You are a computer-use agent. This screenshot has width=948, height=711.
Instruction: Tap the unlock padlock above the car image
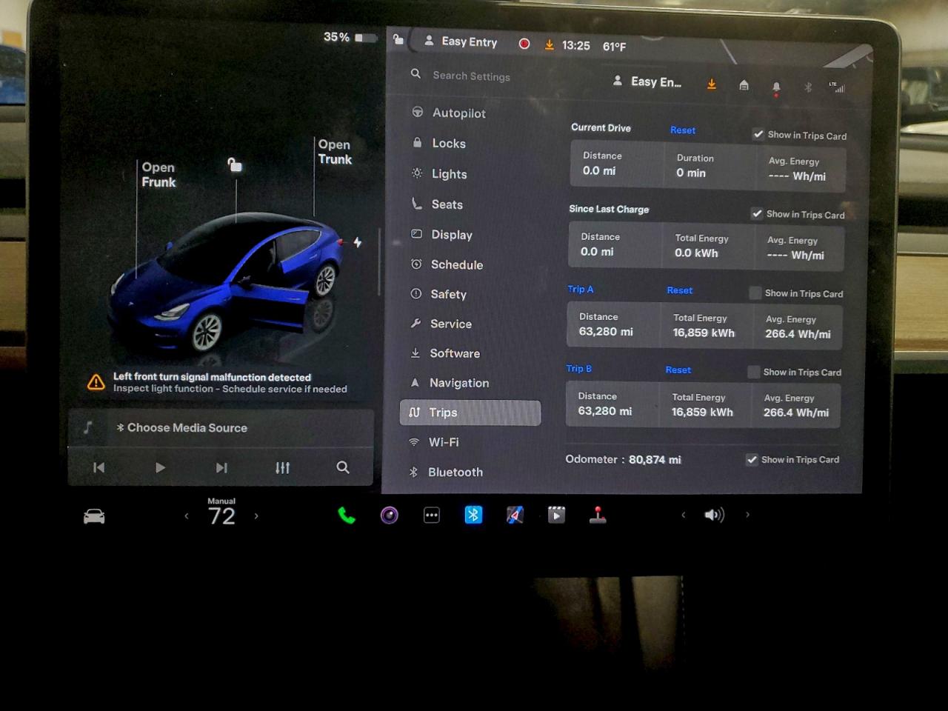pos(235,164)
